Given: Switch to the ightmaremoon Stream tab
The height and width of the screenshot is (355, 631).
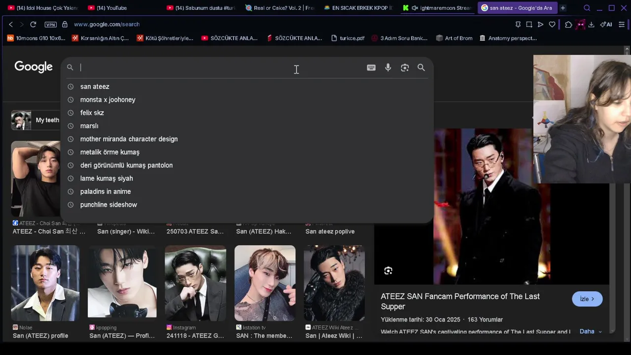Looking at the screenshot, I should (x=437, y=8).
